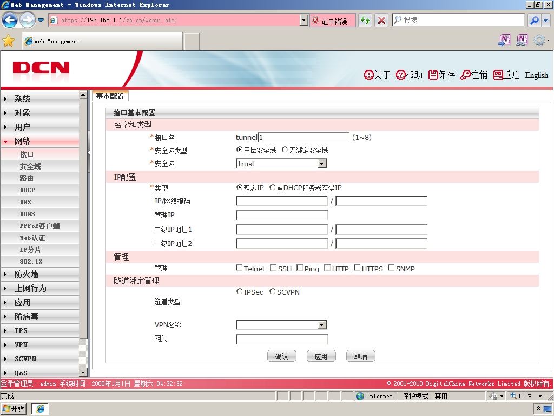This screenshot has width=554, height=416.
Task: Expand the 防火墙 menu
Action: [x=39, y=274]
